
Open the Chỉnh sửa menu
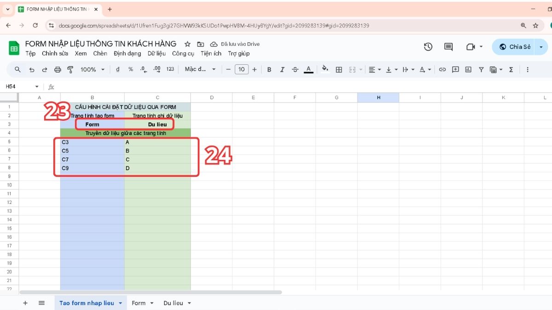pyautogui.click(x=55, y=54)
